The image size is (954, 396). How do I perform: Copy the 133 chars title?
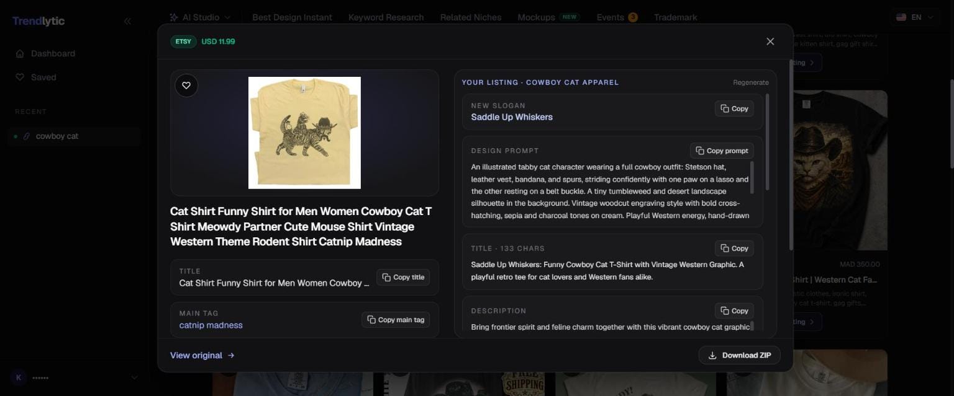pos(734,249)
